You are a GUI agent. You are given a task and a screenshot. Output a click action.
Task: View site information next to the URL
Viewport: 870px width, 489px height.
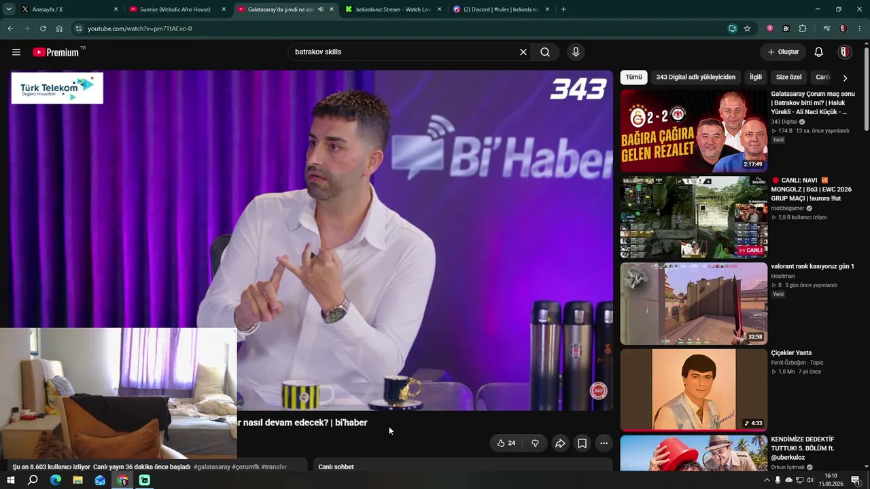78,29
